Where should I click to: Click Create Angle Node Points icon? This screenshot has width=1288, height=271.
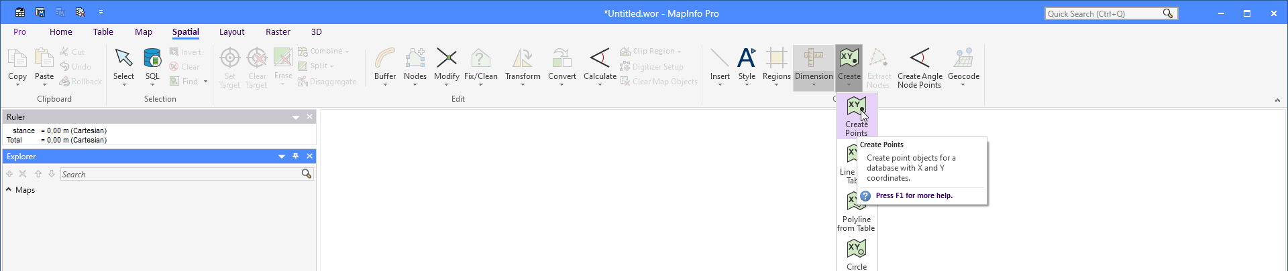tap(920, 58)
